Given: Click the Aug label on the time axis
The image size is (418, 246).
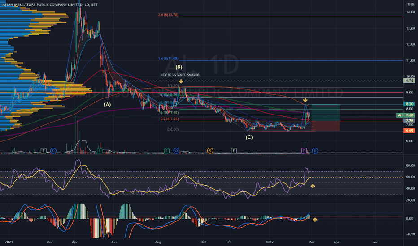Looking at the screenshot, I should click(x=158, y=242).
